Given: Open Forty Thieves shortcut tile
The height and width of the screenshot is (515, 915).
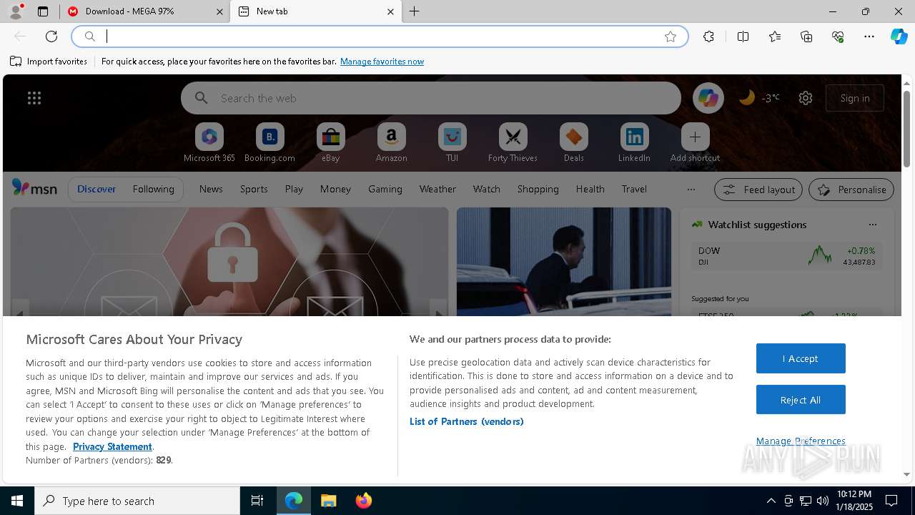Looking at the screenshot, I should click(x=513, y=142).
